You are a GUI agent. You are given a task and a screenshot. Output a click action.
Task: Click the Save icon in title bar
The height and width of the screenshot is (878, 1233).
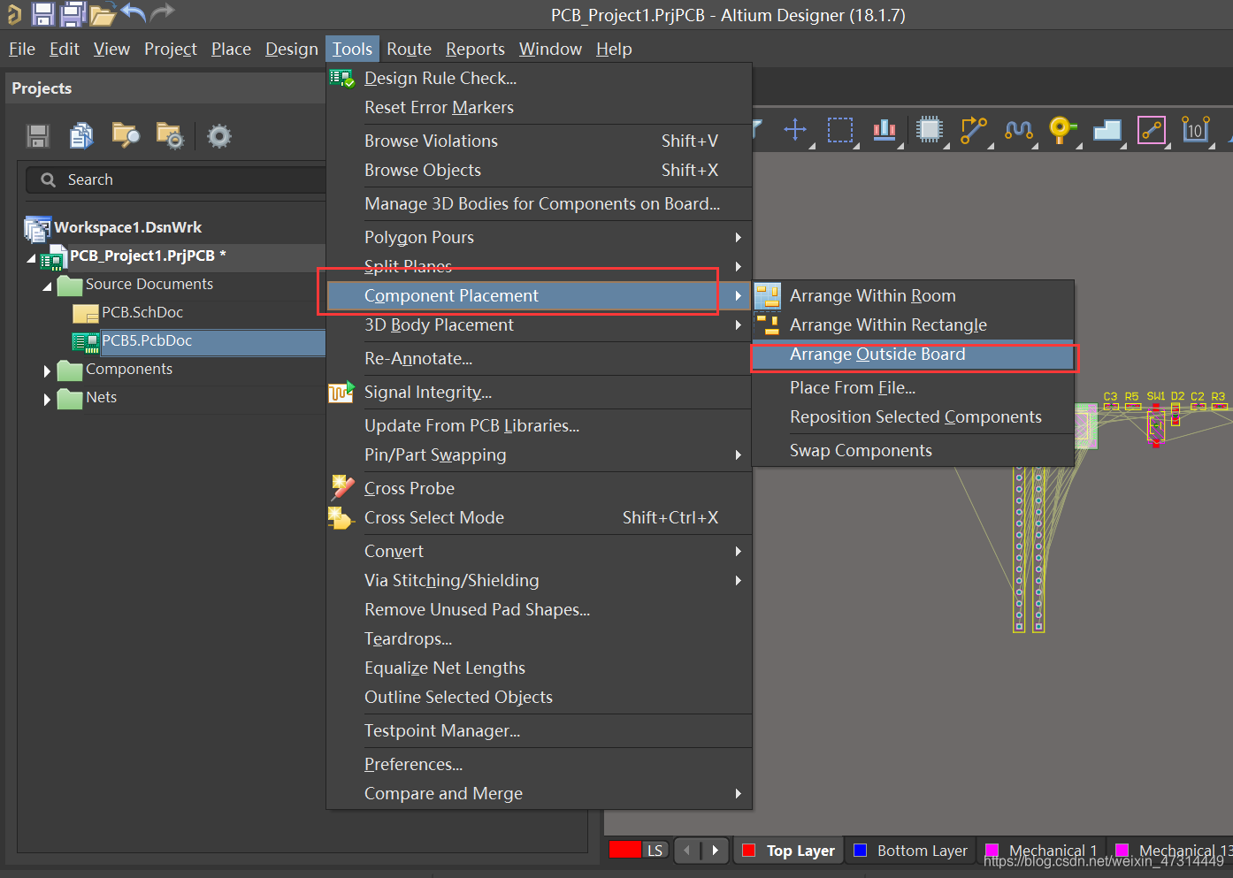tap(43, 13)
